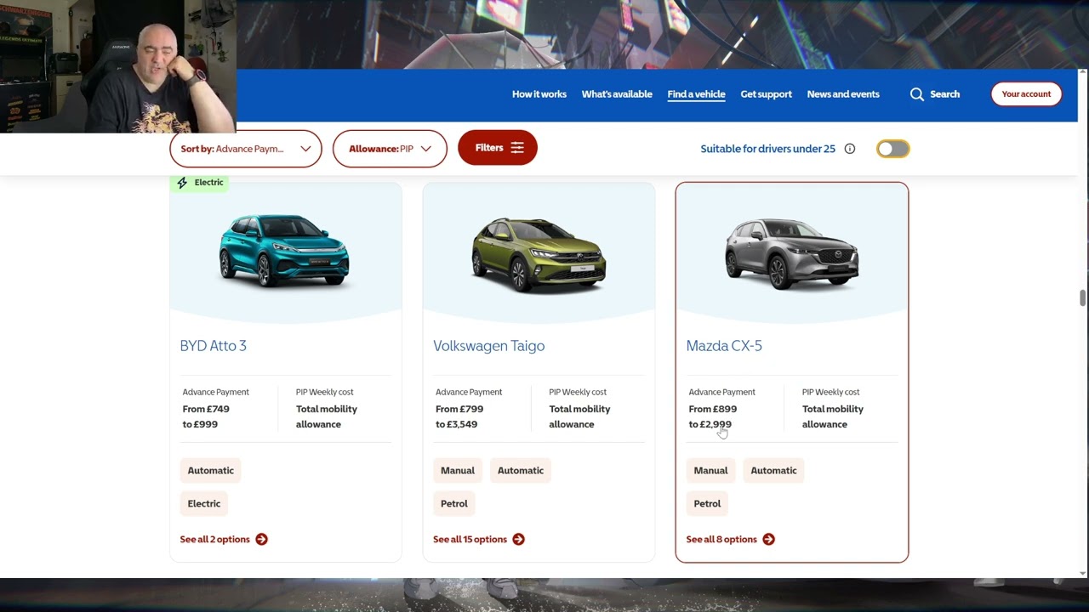Open the Find a vehicle menu
Image resolution: width=1089 pixels, height=612 pixels.
pyautogui.click(x=696, y=94)
